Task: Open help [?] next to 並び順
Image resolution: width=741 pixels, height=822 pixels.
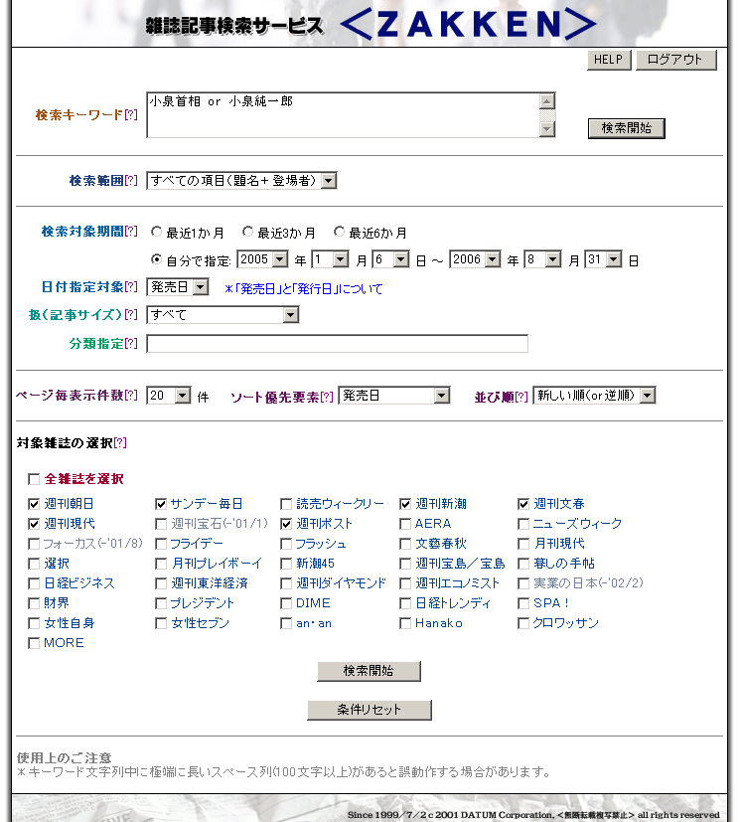Action: (x=521, y=398)
